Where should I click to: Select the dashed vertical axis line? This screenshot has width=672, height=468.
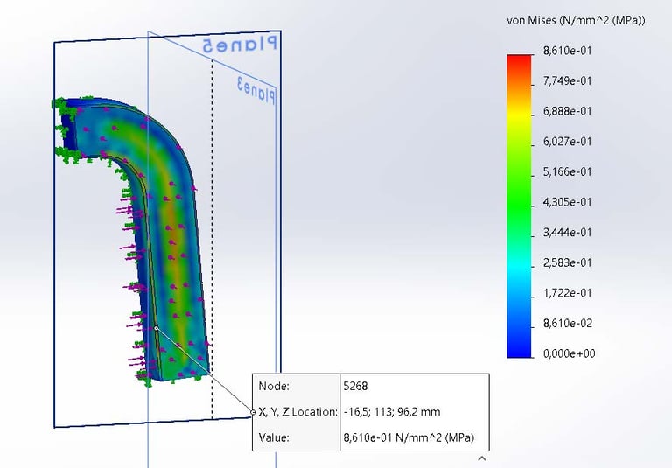pyautogui.click(x=212, y=239)
